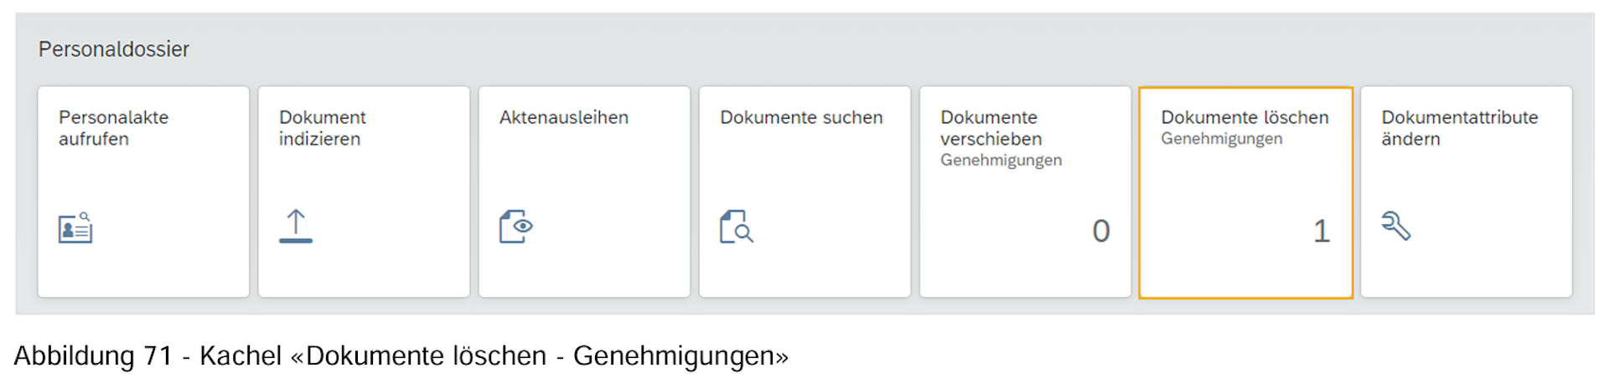
Task: Click the count 0 on Dokumente verschieben
Action: [1101, 231]
